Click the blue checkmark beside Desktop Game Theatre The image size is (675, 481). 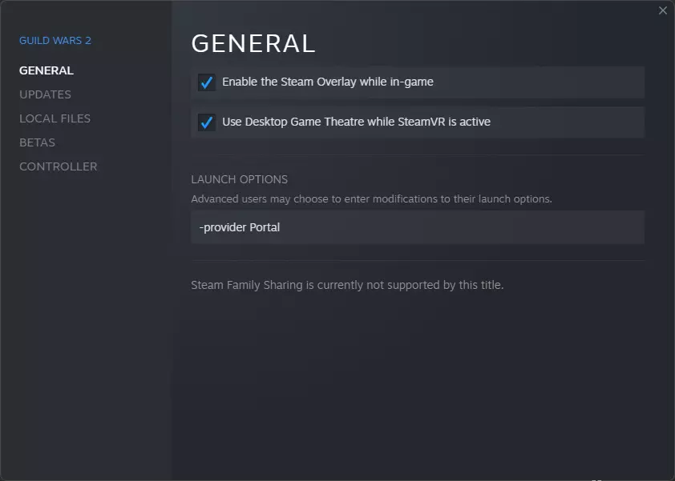[x=207, y=122]
